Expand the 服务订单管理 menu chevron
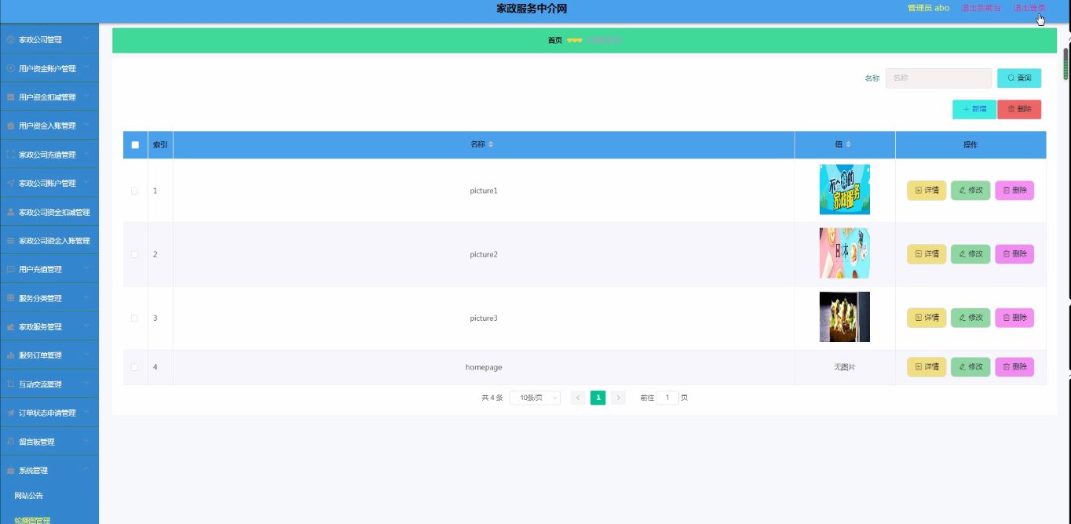 86,354
